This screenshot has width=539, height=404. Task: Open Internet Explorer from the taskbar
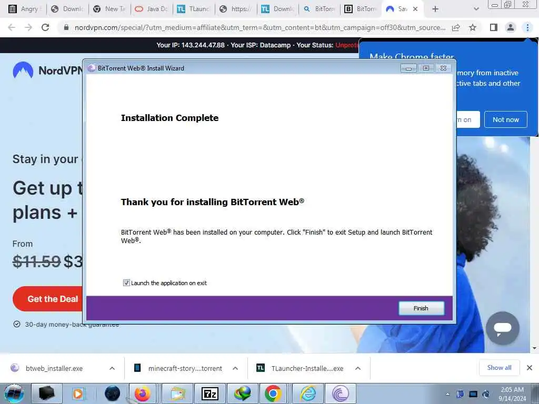tap(308, 393)
